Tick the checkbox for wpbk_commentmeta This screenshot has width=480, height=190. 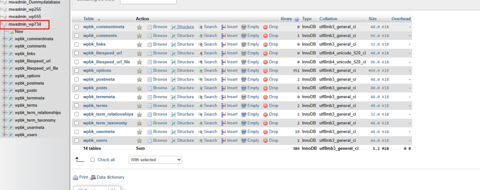coord(76,27)
